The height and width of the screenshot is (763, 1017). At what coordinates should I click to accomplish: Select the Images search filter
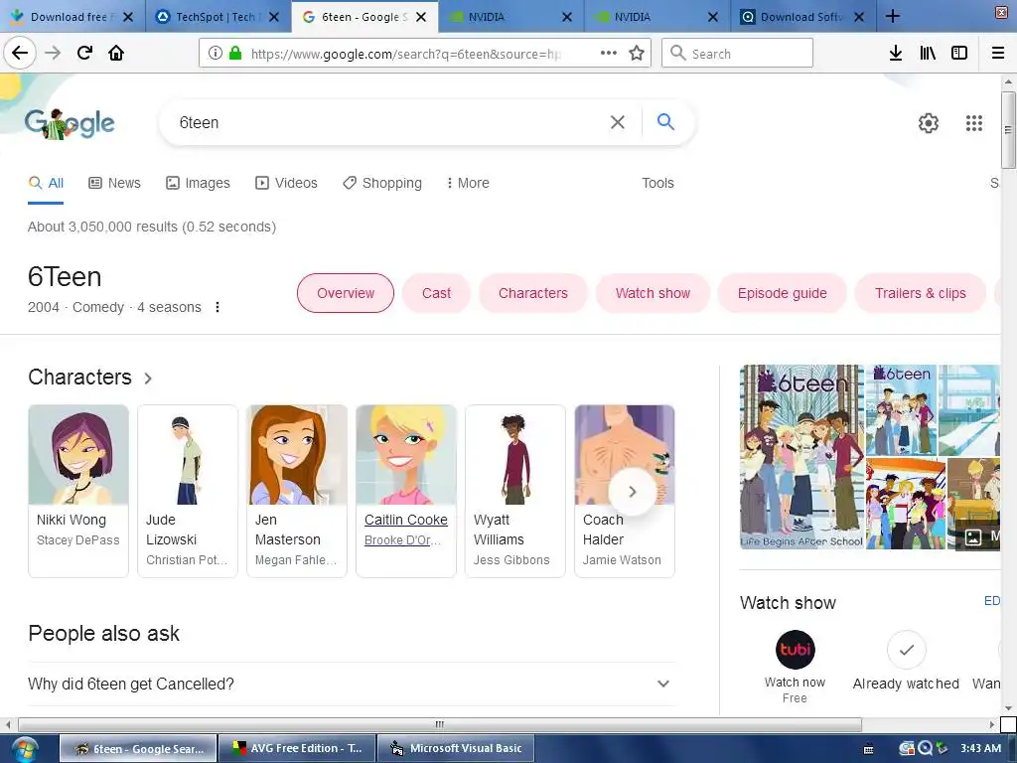(198, 183)
